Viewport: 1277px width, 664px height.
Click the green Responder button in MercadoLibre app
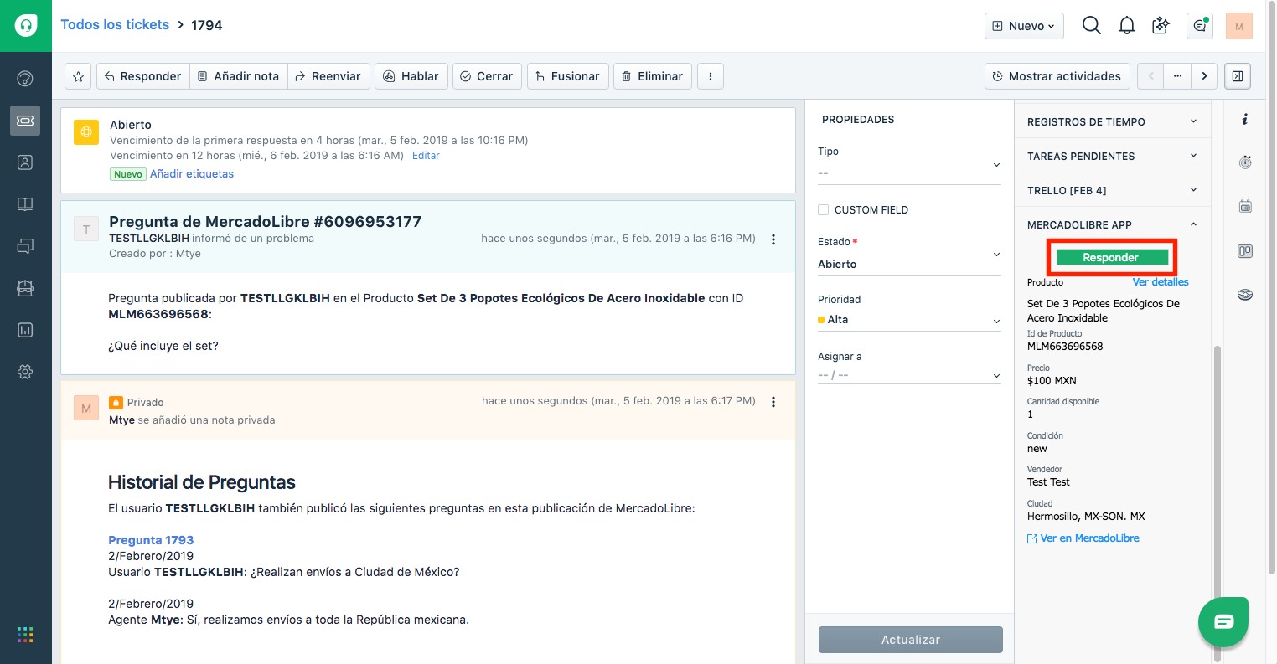pos(1112,257)
